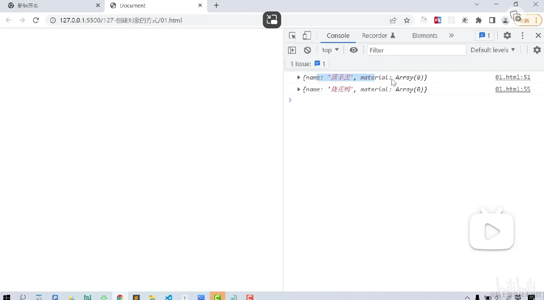Image resolution: width=544 pixels, height=300 pixels.
Task: Close the first browser tab
Action: (98, 6)
